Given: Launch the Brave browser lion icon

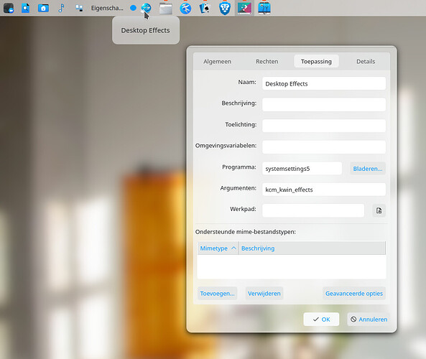Looking at the screenshot, I should (x=225, y=8).
